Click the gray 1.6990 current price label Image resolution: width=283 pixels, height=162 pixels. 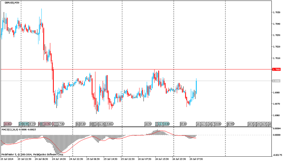(x=276, y=81)
